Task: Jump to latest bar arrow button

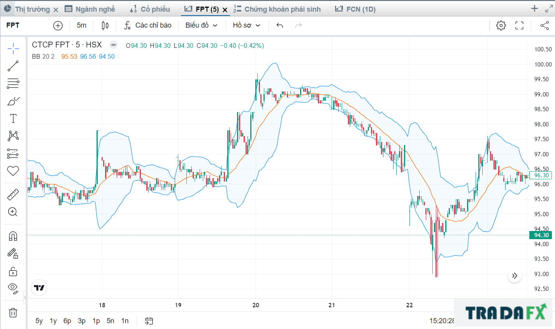Action: [515, 276]
